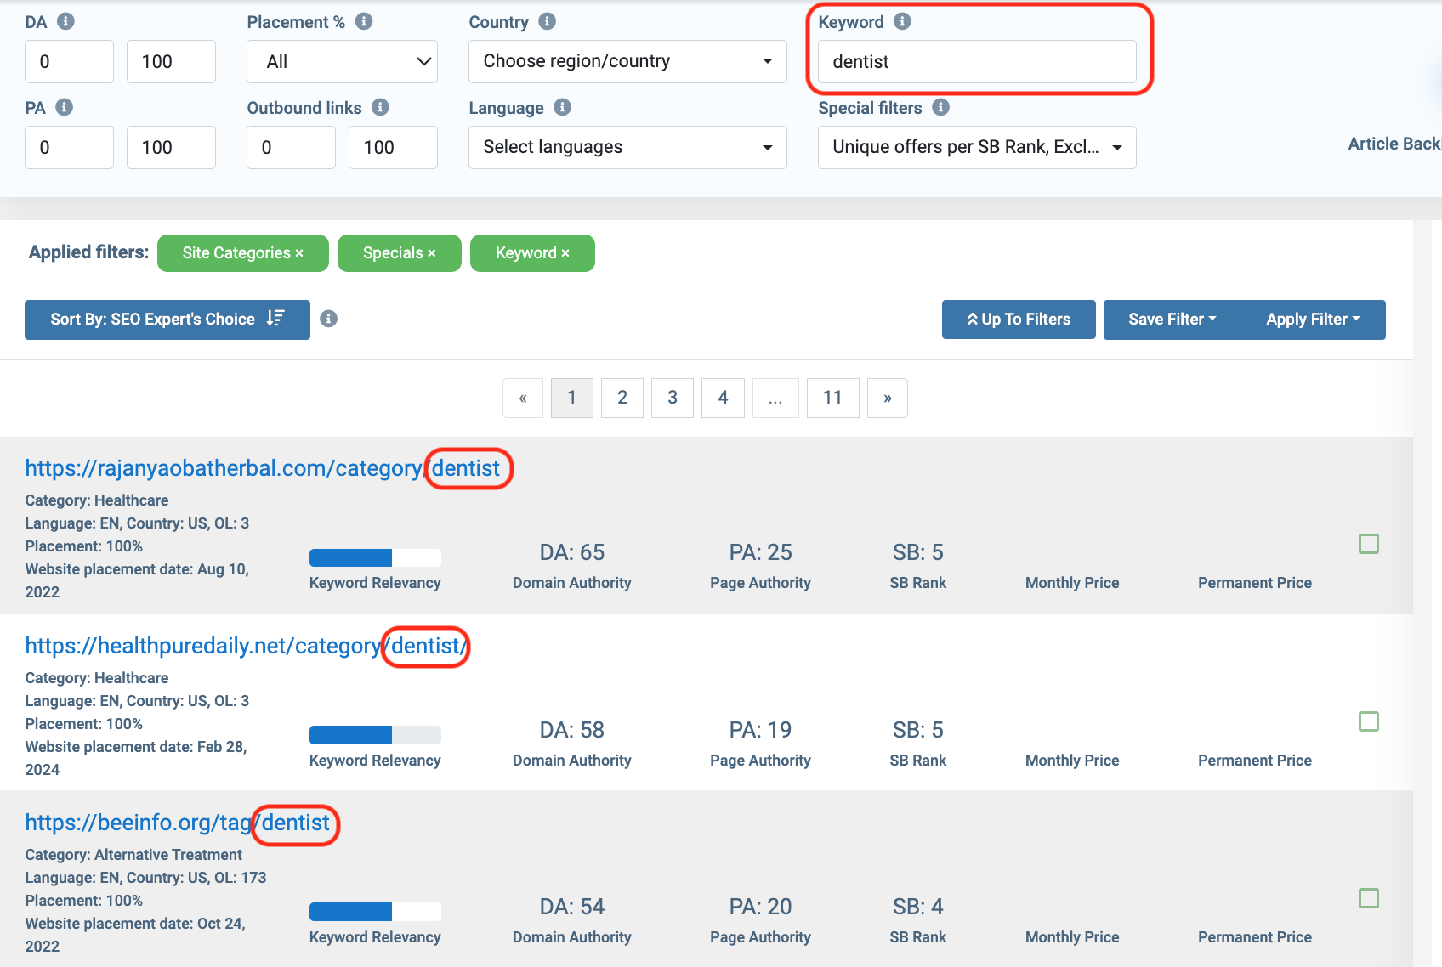Open the Save Filter dropdown
This screenshot has height=967, width=1442.
click(1172, 320)
